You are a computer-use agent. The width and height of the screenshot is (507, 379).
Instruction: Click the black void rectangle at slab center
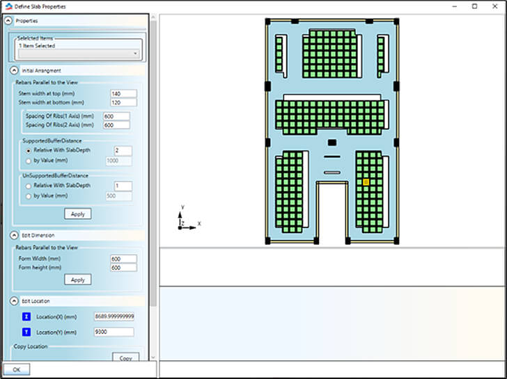(x=332, y=143)
